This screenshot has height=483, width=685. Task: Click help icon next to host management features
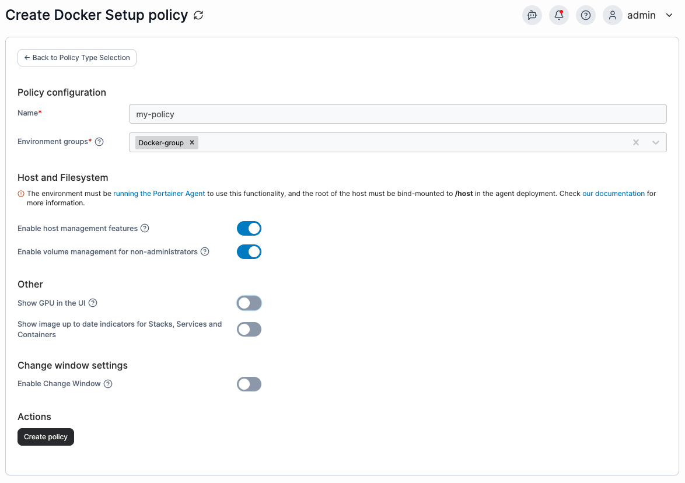pyautogui.click(x=145, y=228)
